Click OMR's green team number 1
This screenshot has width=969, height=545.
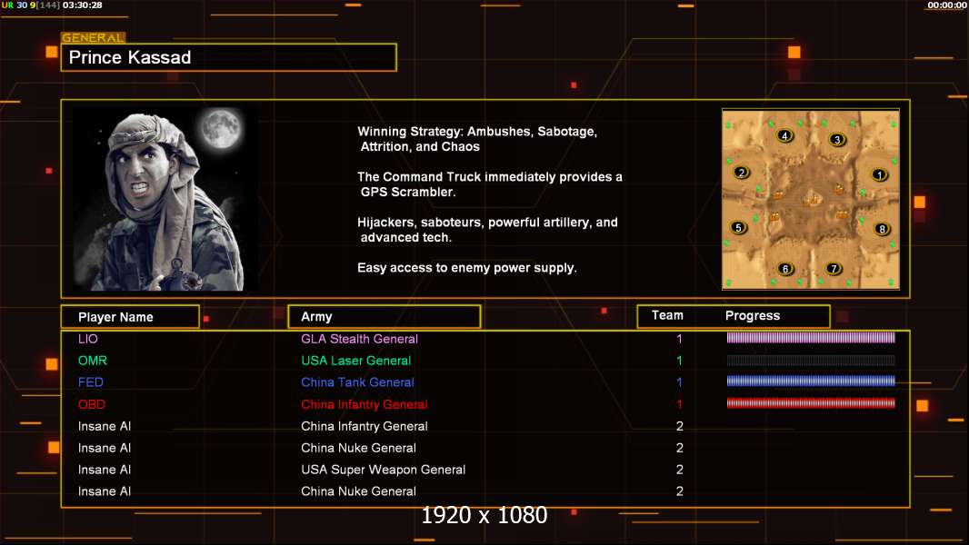click(679, 361)
